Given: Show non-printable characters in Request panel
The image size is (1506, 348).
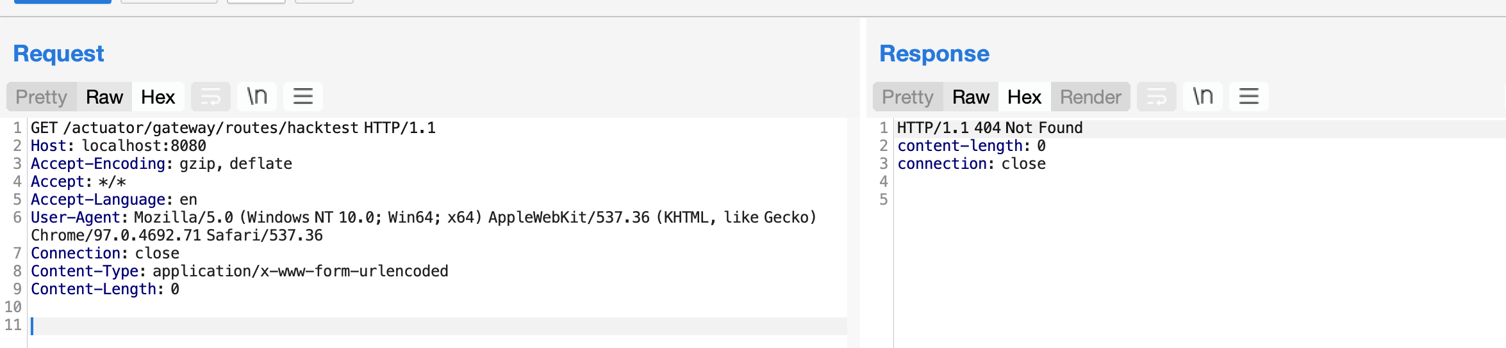Looking at the screenshot, I should [257, 97].
